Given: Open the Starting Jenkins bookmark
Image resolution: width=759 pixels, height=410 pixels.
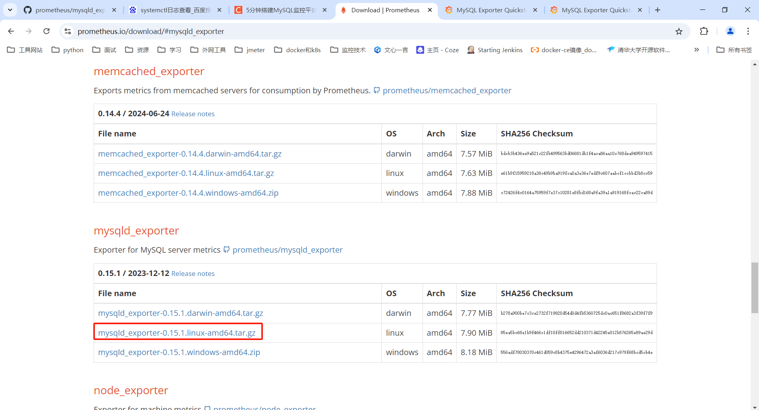Looking at the screenshot, I should pyautogui.click(x=495, y=50).
